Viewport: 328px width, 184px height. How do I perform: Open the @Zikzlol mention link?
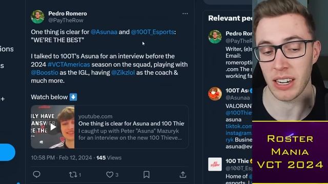click(x=123, y=73)
